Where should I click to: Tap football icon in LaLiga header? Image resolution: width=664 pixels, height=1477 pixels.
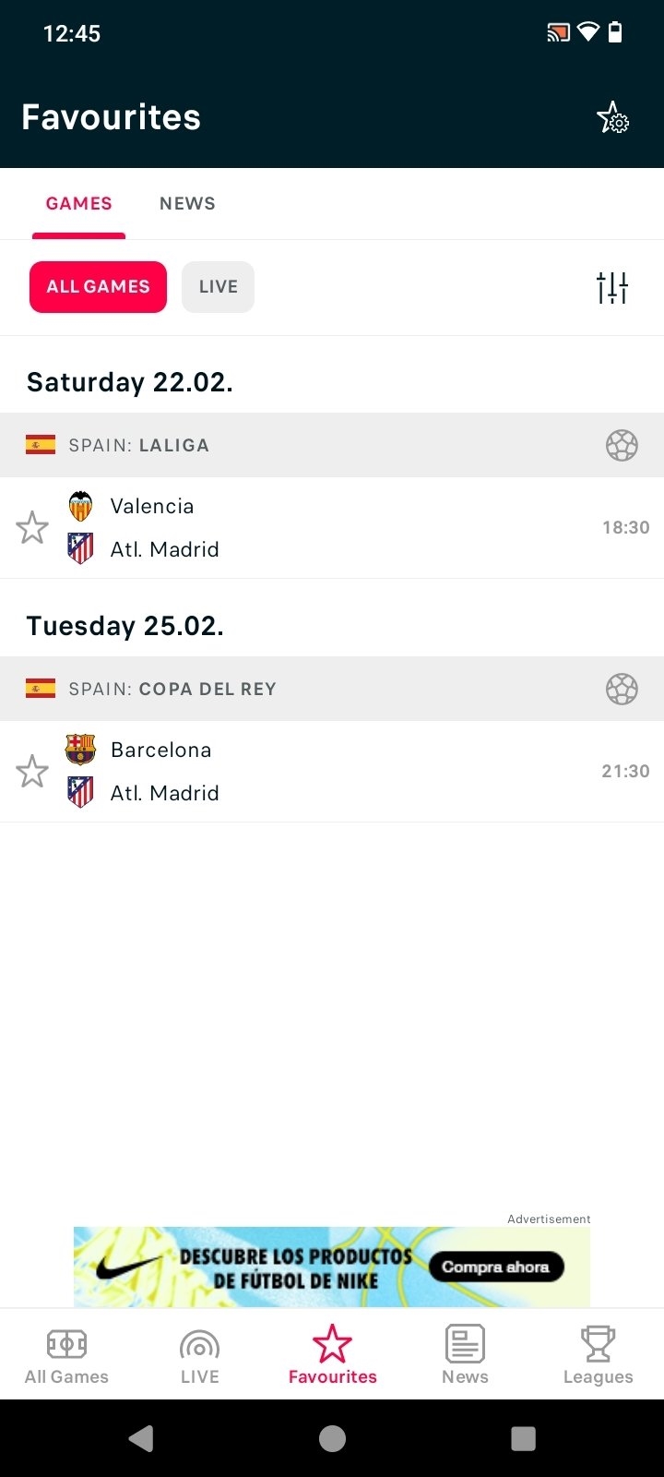pyautogui.click(x=622, y=445)
